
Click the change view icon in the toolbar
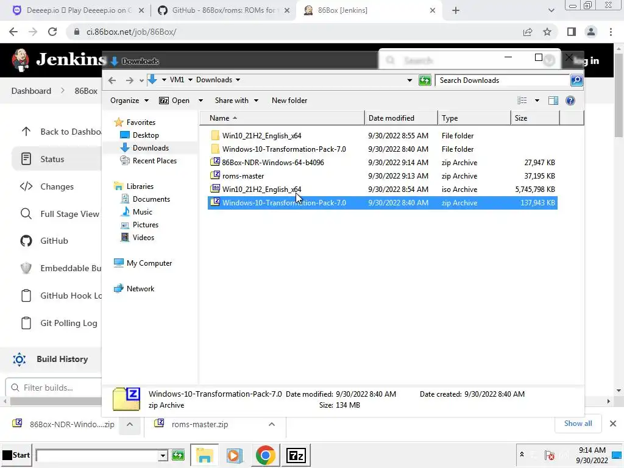click(522, 101)
